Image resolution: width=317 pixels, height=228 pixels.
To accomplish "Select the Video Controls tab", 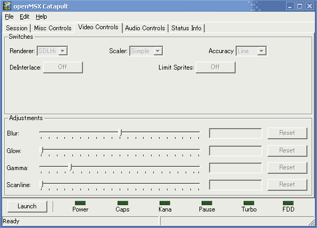I will point(98,27).
